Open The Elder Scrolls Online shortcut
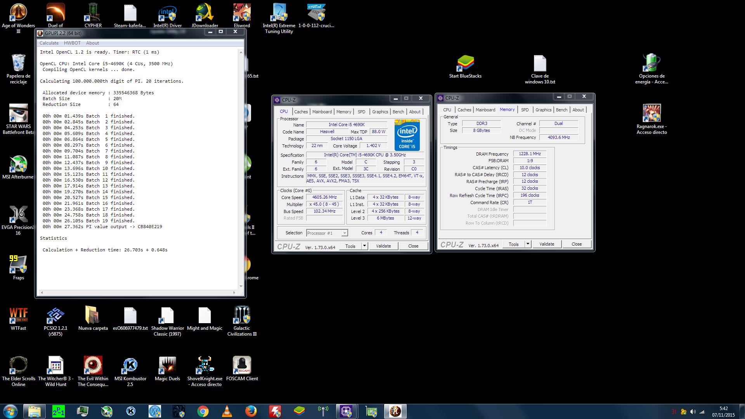This screenshot has height=419, width=745. [18, 371]
